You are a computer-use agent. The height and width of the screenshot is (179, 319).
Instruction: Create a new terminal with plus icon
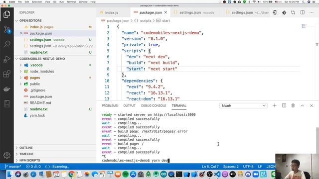[275, 105]
